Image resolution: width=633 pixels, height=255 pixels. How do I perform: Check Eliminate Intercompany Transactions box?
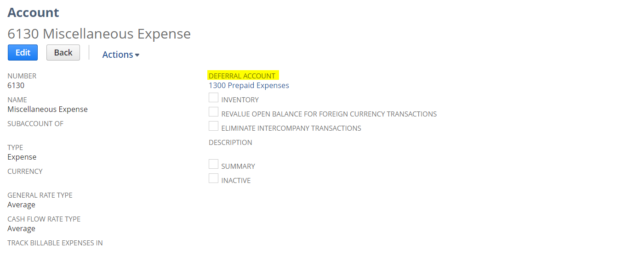click(x=213, y=126)
